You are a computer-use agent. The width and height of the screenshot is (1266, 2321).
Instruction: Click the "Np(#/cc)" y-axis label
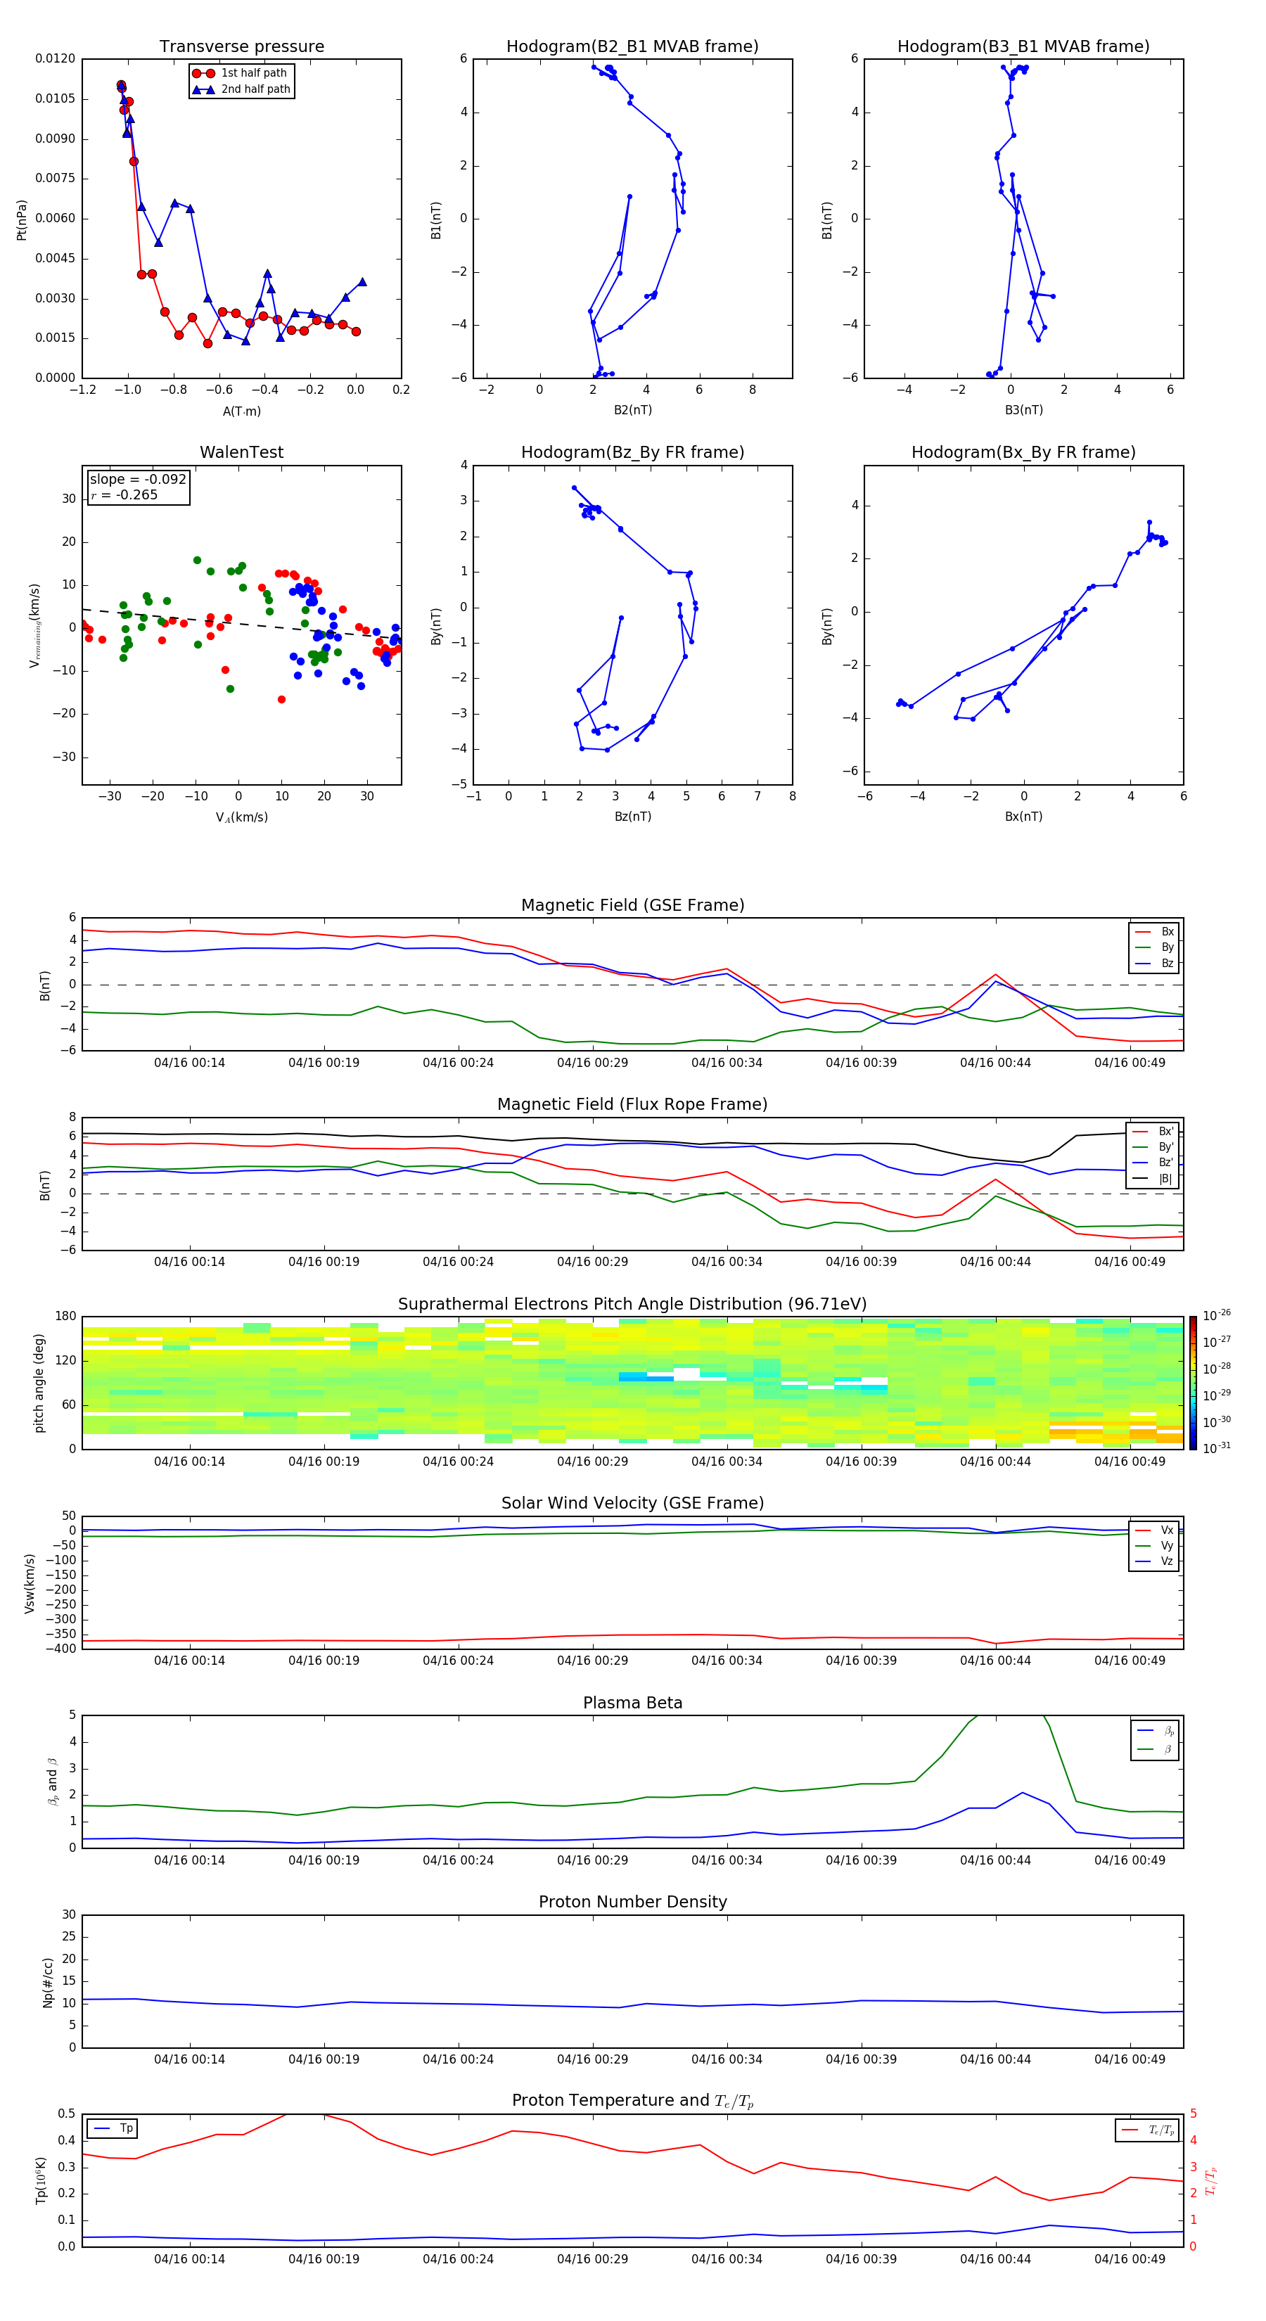tap(48, 1982)
